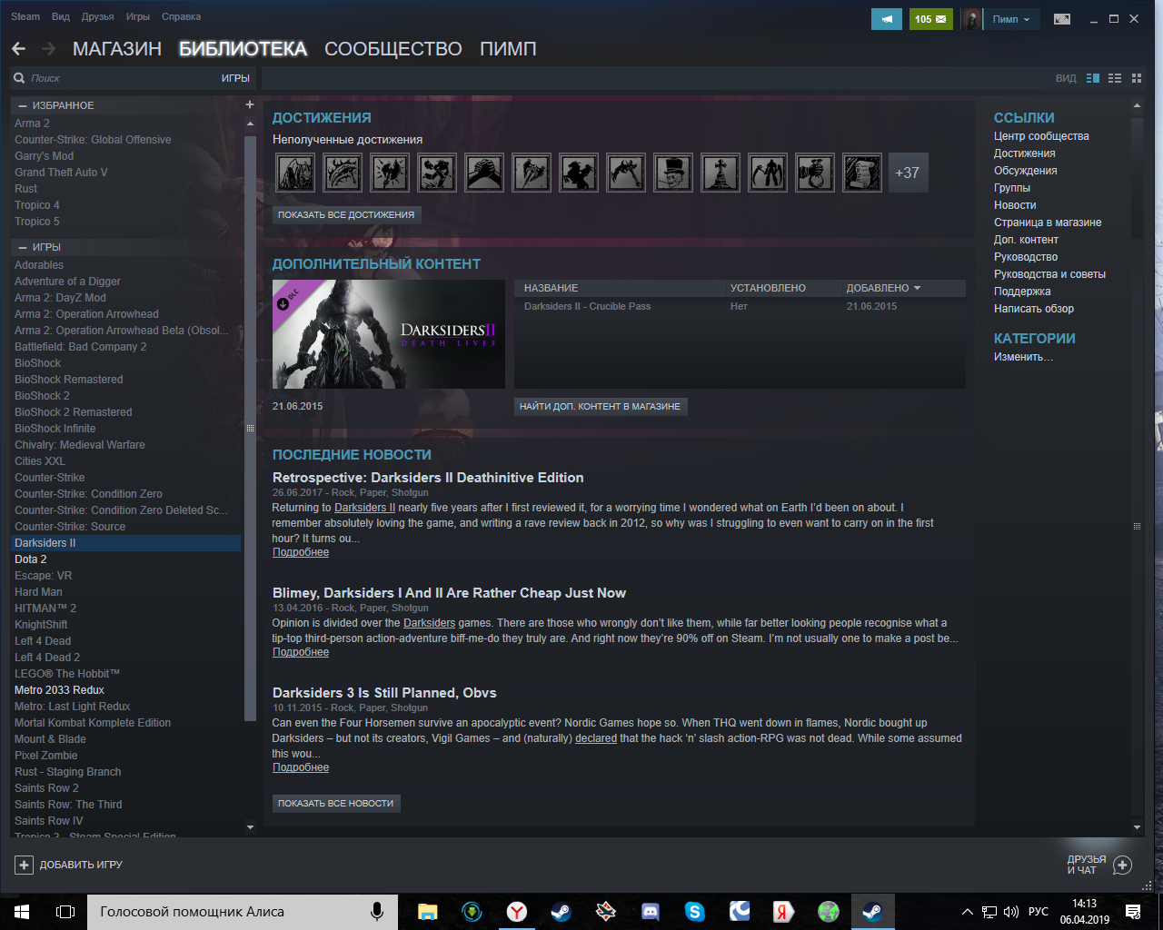This screenshot has height=930, width=1163.
Task: Click the Alice assistant microphone icon
Action: 376,911
